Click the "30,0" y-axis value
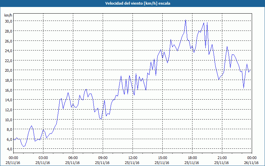This screenshot has width=265, height=166. point(8,21)
